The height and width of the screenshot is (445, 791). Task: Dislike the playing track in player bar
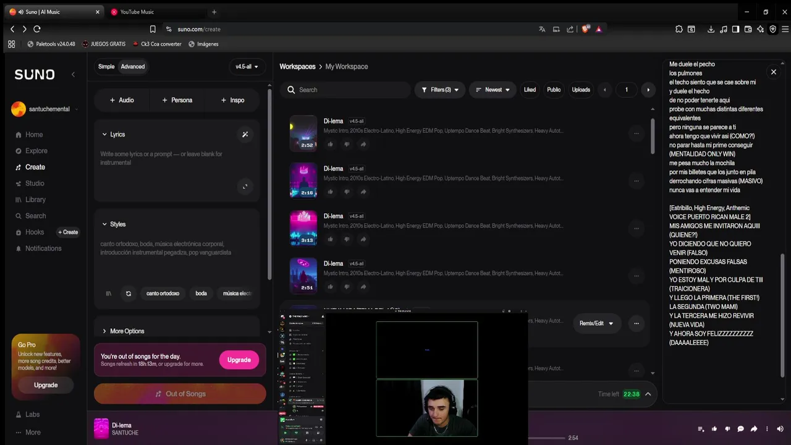point(727,429)
